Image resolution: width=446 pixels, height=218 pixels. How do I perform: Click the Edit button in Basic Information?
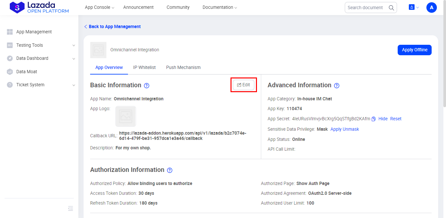point(244,85)
